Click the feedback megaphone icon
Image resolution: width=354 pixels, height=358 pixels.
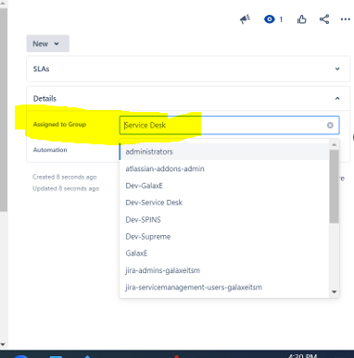(246, 19)
